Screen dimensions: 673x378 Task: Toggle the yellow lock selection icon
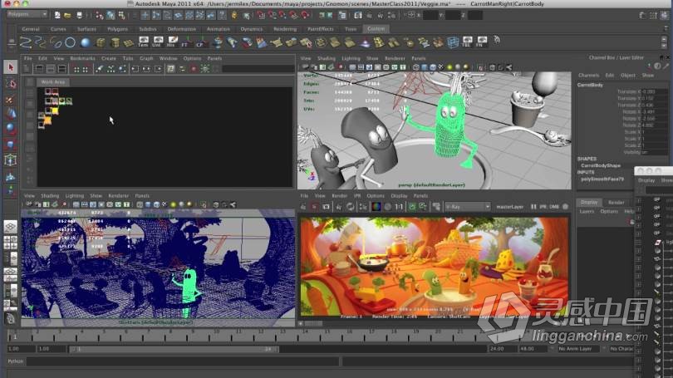pyautogui.click(x=234, y=16)
